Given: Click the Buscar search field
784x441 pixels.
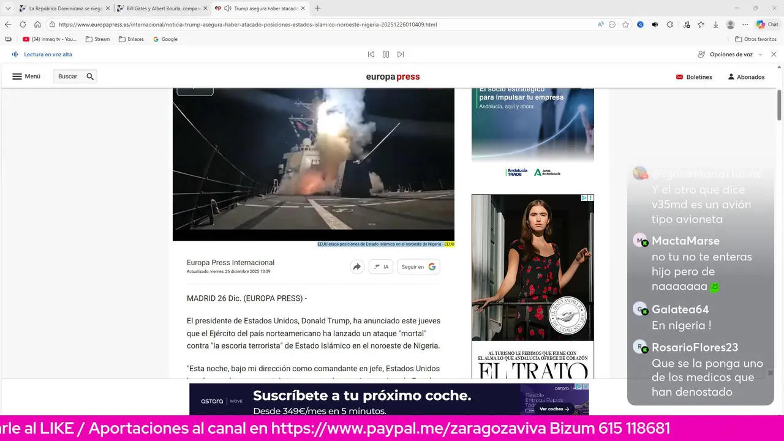Looking at the screenshot, I should (75, 77).
